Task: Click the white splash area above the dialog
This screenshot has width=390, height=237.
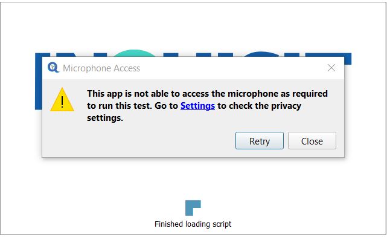Action: click(193, 25)
